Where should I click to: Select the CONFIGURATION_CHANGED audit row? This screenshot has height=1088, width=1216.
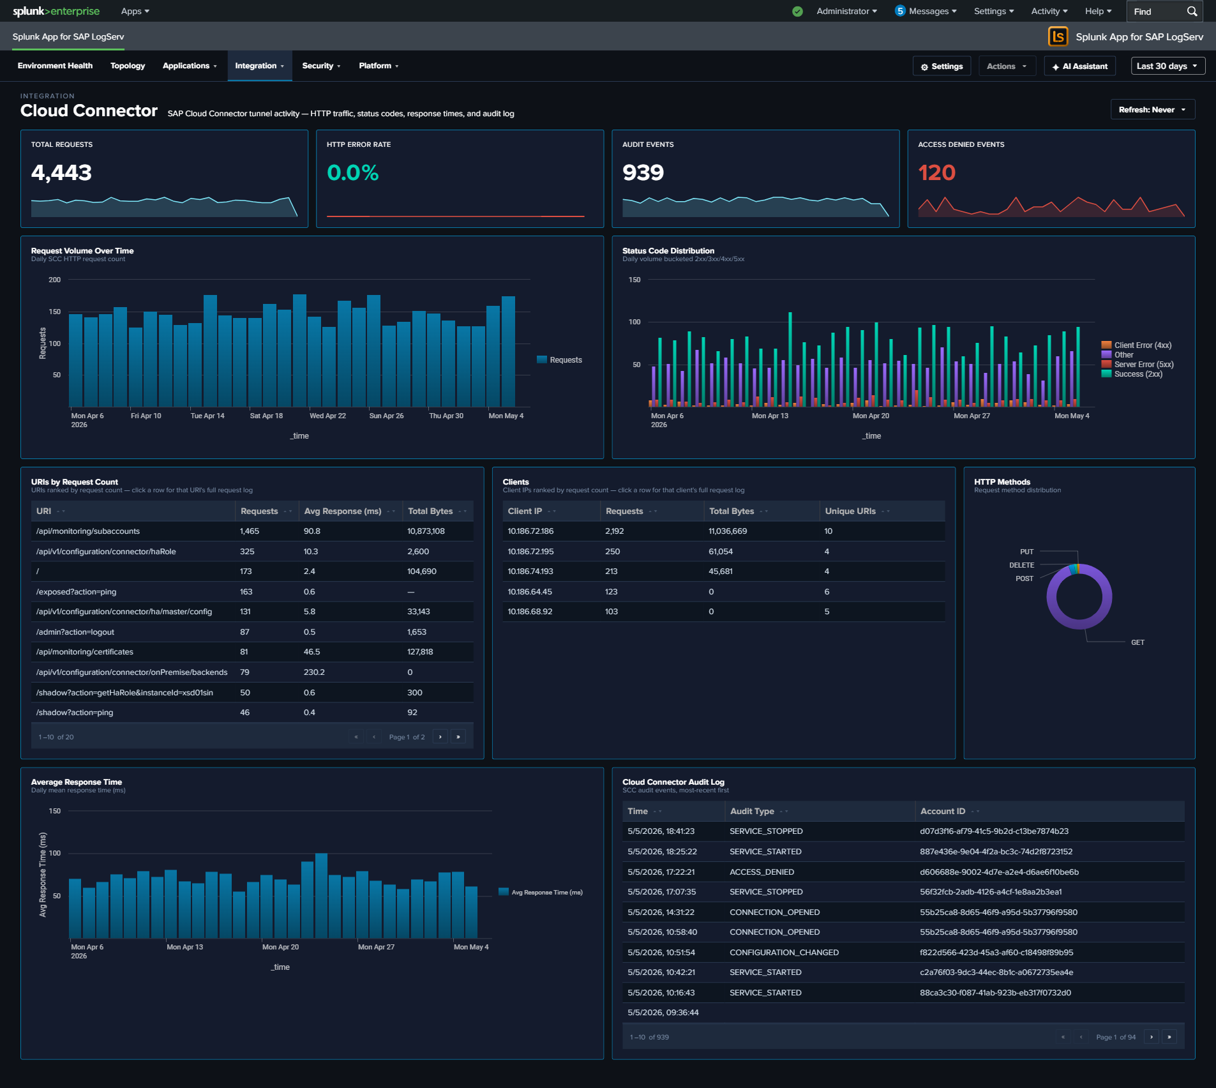(x=903, y=953)
